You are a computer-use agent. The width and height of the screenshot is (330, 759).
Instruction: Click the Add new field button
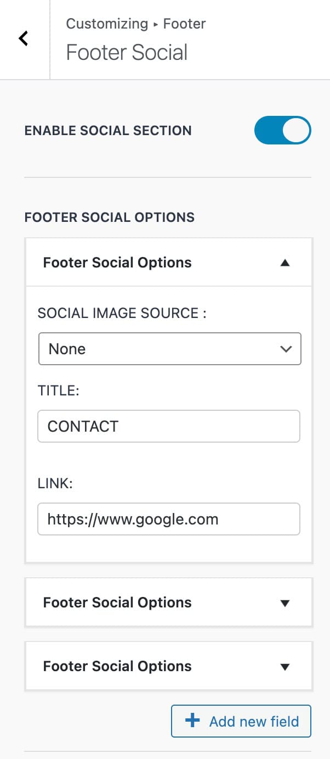click(241, 721)
